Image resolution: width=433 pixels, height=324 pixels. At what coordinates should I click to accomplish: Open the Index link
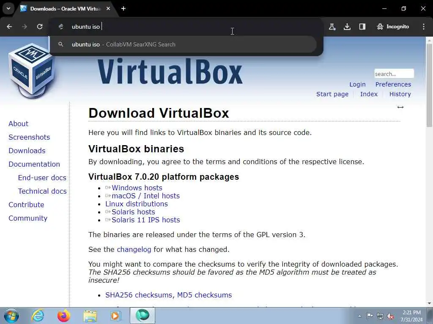369,94
